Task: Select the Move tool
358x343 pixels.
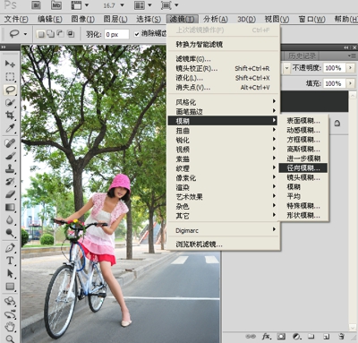Action: click(x=10, y=64)
